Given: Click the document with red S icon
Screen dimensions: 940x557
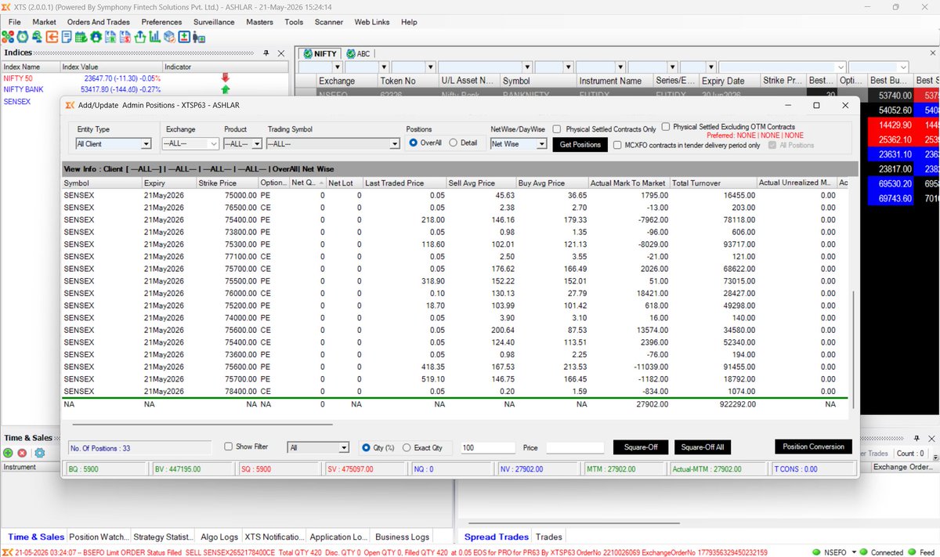Looking at the screenshot, I should [125, 37].
